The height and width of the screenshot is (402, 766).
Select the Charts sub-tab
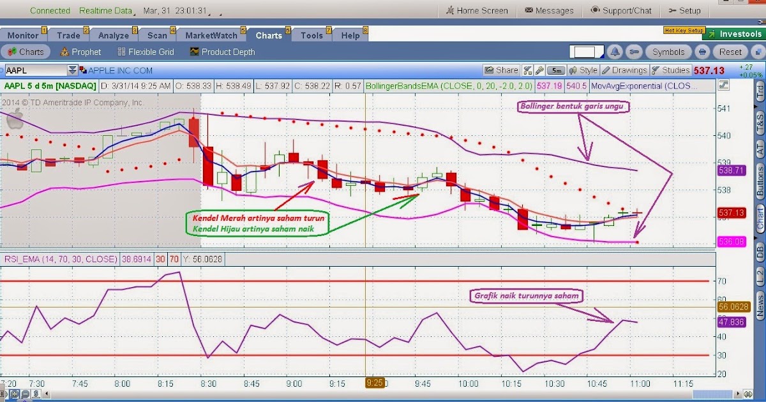[26, 52]
